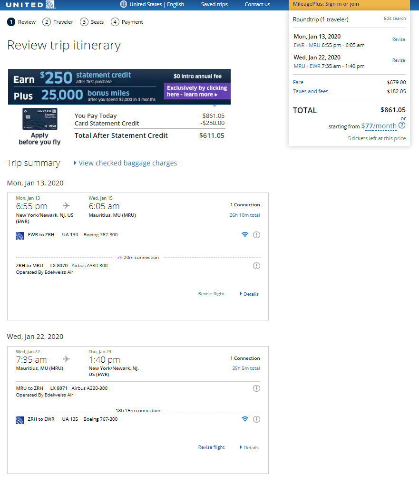419x483 pixels.
Task: Click LX 8071 flight number
Action: 59,388
